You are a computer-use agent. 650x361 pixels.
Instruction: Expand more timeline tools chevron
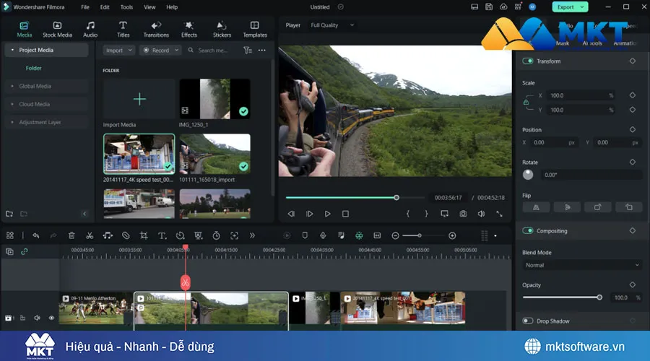pyautogui.click(x=252, y=236)
